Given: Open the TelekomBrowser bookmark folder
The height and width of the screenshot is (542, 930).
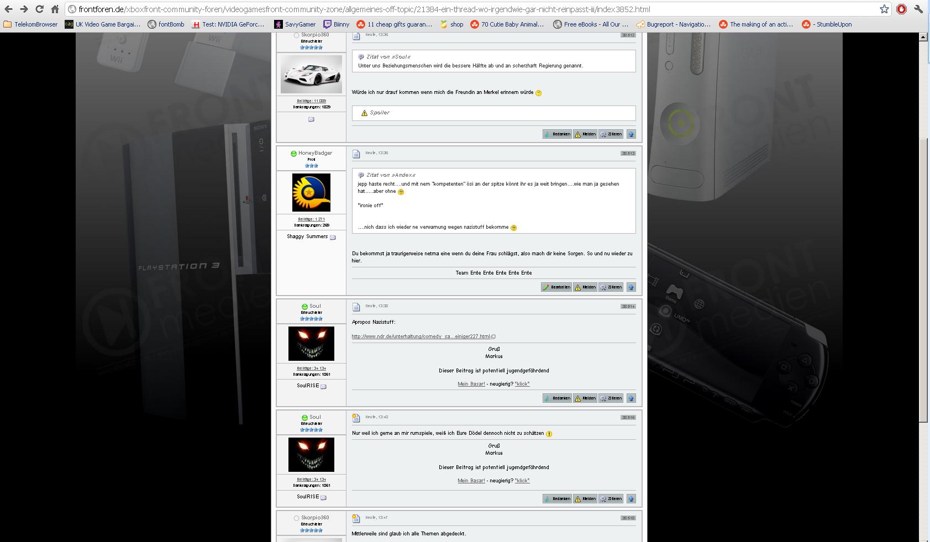Looking at the screenshot, I should [x=31, y=24].
